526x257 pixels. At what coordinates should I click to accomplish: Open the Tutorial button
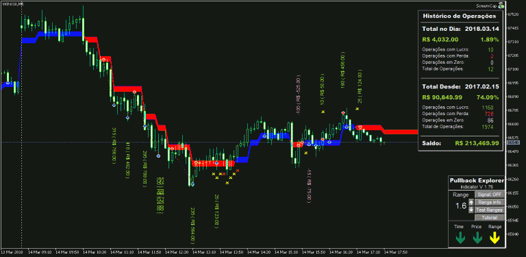pos(490,218)
